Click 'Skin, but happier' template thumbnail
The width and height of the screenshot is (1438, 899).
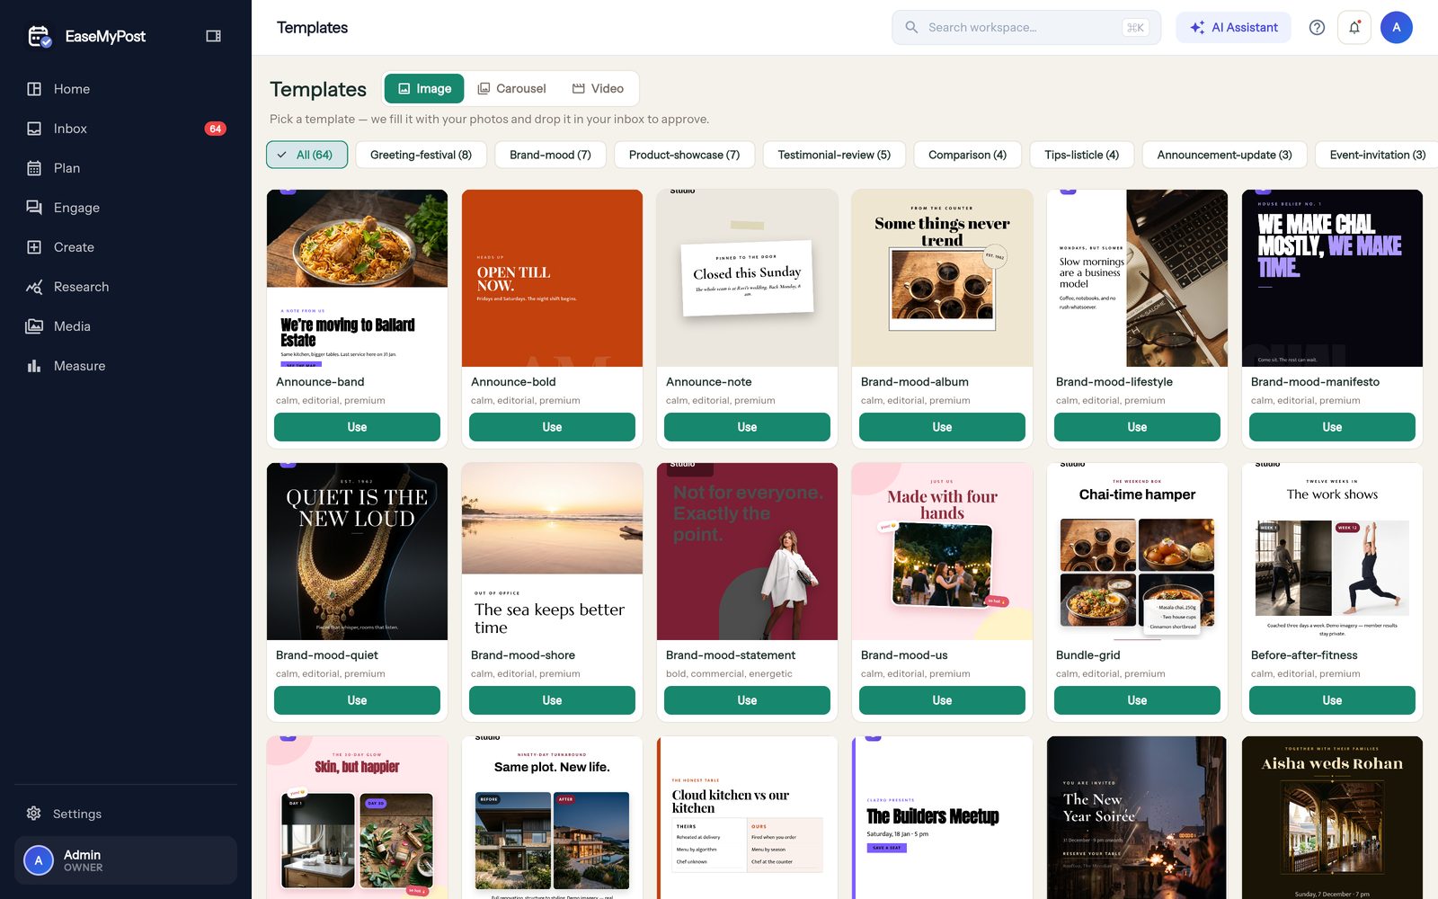tap(357, 817)
